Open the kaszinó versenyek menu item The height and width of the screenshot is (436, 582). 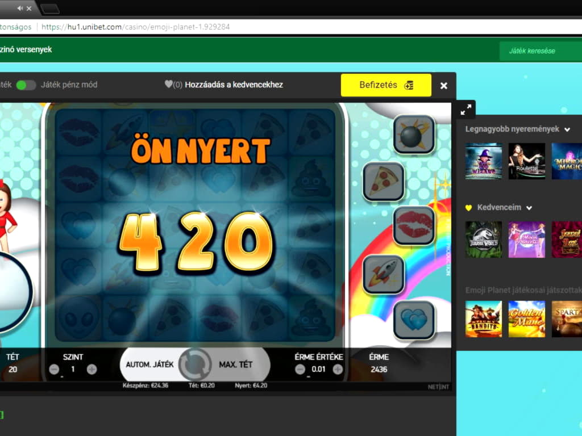click(x=26, y=49)
